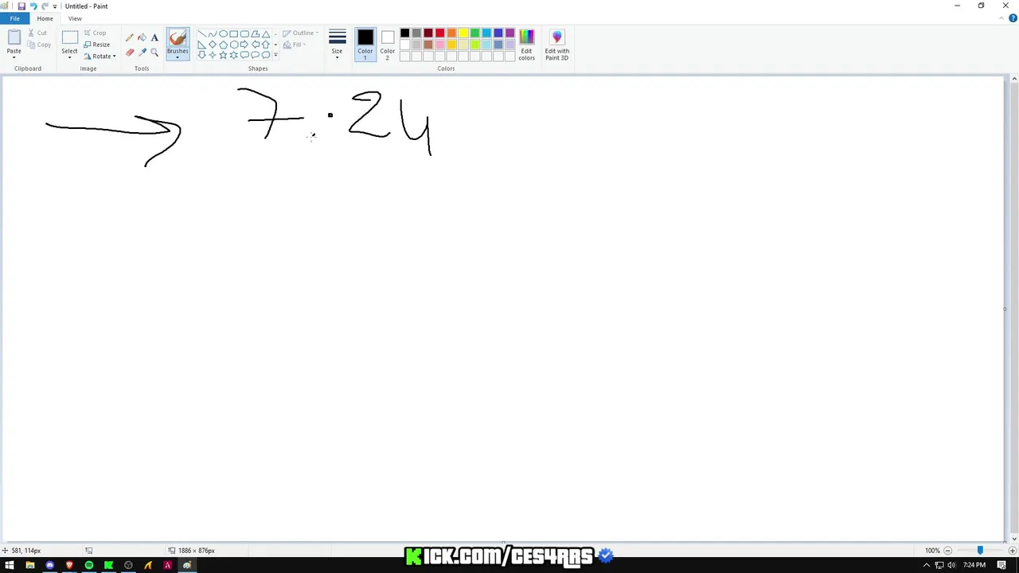This screenshot has width=1019, height=573.
Task: Pick the green color swatch
Action: tap(474, 33)
